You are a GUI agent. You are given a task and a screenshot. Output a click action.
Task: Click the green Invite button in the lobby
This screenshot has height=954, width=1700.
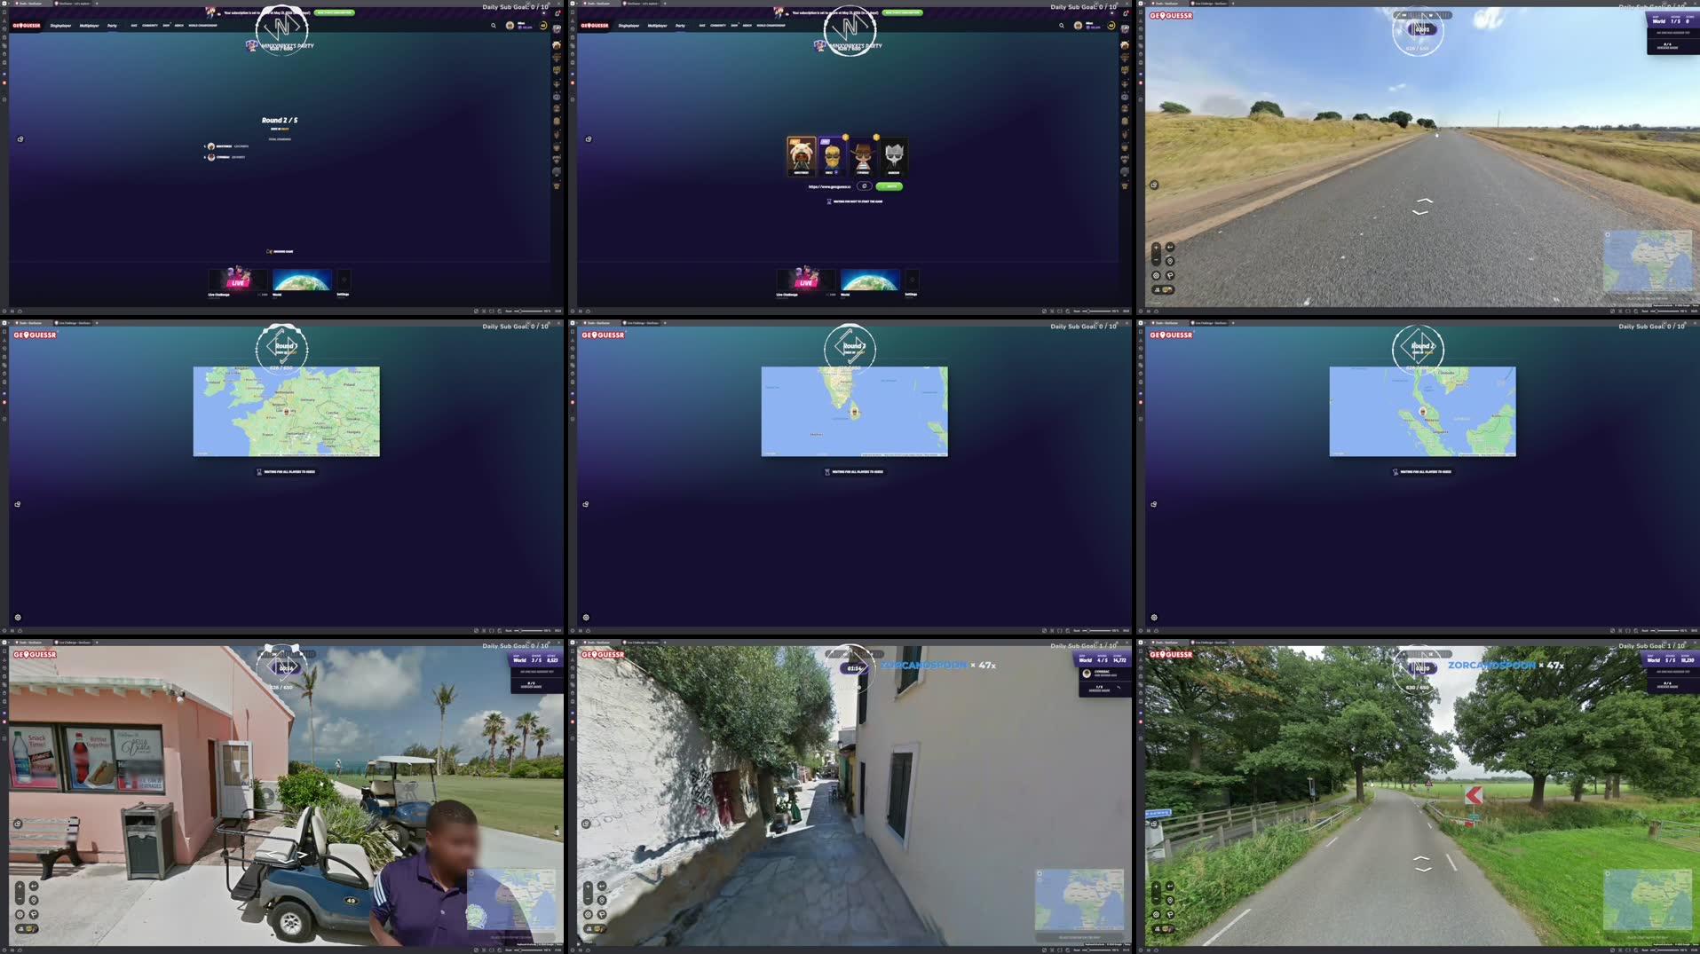point(889,186)
